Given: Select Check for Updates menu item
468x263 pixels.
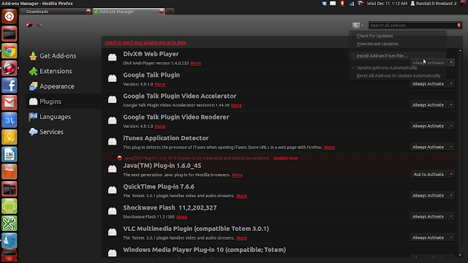Looking at the screenshot, I should pyautogui.click(x=374, y=36).
